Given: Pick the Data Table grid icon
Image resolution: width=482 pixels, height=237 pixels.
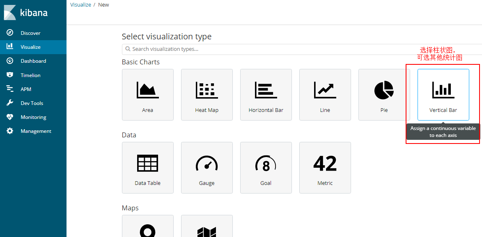Looking at the screenshot, I should 147,163.
